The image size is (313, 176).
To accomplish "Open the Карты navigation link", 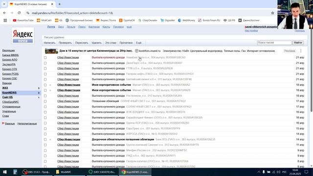I will coord(107,27).
